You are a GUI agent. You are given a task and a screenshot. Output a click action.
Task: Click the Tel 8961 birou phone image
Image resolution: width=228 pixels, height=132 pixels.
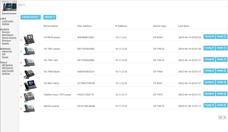(x=30, y=85)
